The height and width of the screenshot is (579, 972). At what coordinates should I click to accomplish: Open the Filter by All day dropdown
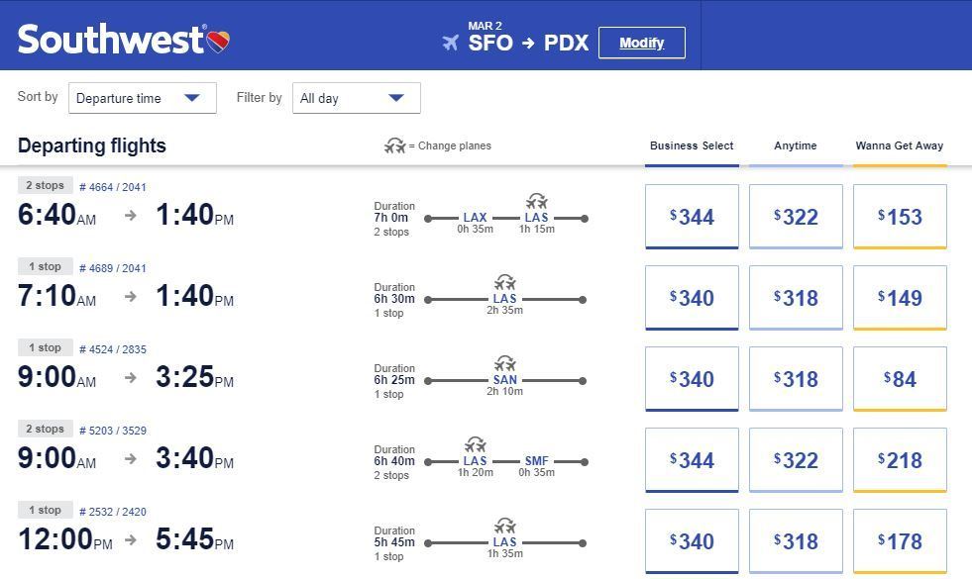[x=356, y=98]
